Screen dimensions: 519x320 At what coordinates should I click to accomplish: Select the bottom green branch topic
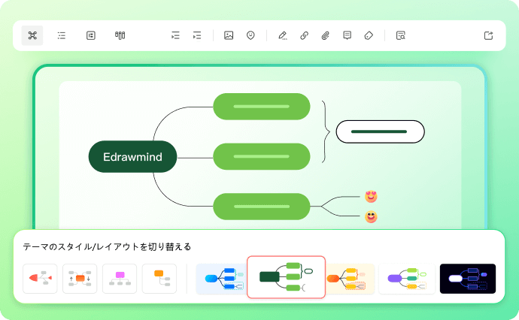point(262,207)
